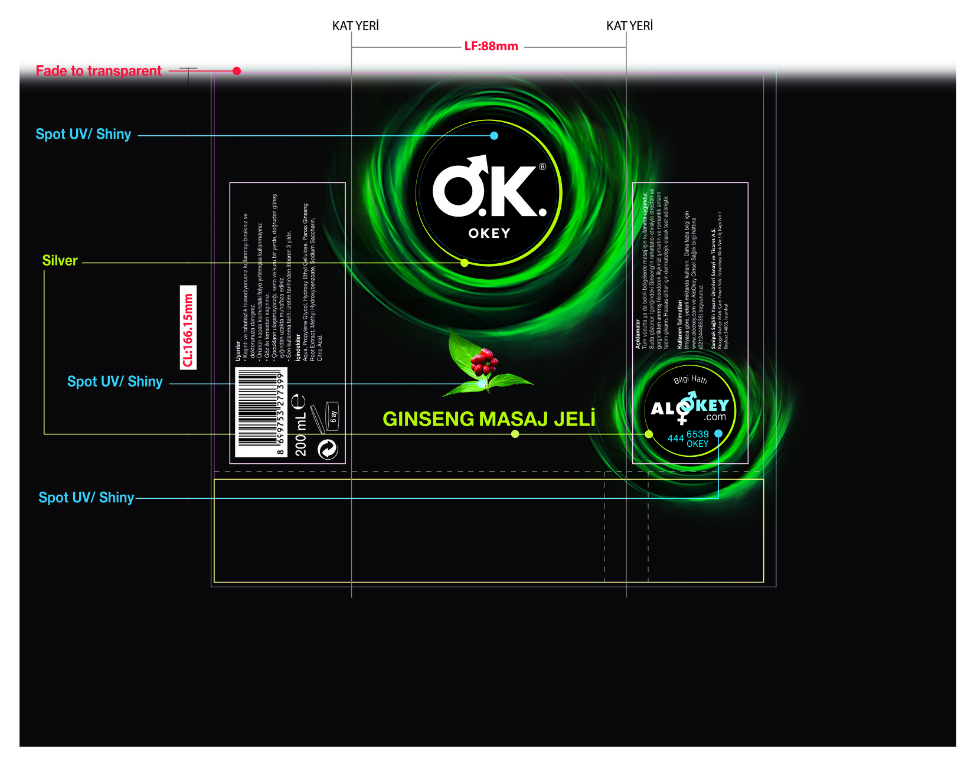Click the 'Fade to transparent' label
Viewport: 974px width, 762px height.
point(99,71)
